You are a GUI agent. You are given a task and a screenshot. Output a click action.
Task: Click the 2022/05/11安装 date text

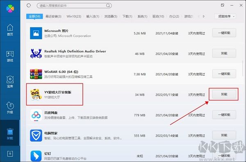[x=167, y=94]
